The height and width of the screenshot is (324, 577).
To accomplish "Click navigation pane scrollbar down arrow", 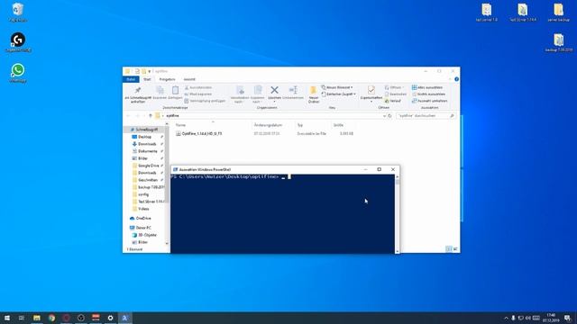I will point(167,244).
